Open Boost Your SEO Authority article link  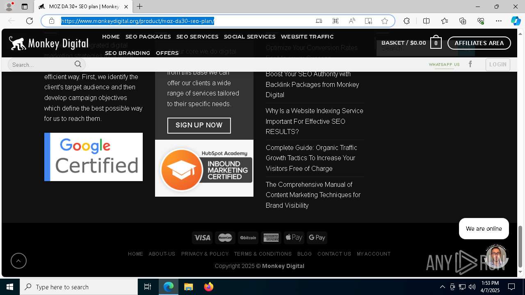click(x=312, y=84)
